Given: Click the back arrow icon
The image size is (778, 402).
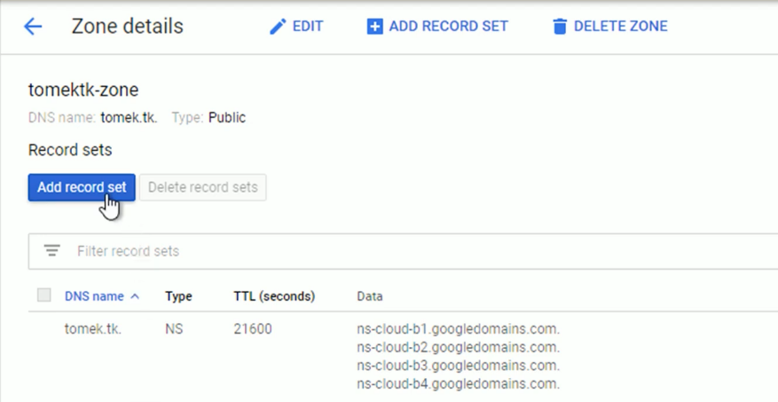Looking at the screenshot, I should point(33,27).
